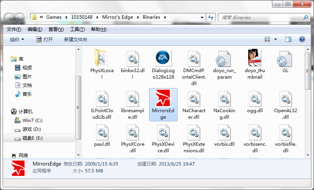Open the 帮助(H) menu
The image size is (314, 190).
[x=99, y=29]
